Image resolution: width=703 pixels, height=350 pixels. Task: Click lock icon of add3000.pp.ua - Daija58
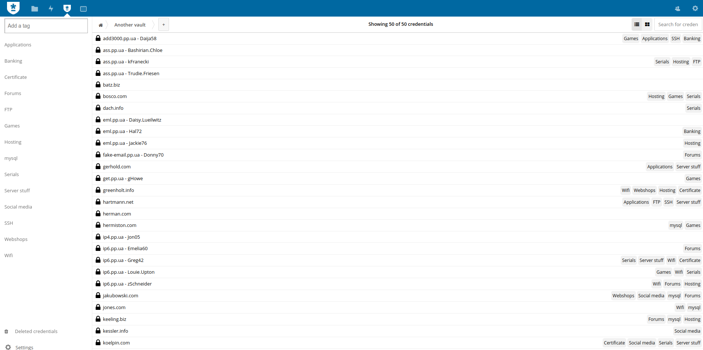[x=98, y=38]
